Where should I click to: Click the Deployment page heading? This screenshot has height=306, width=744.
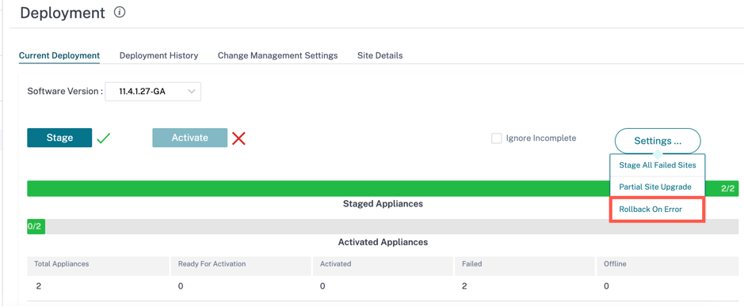[x=63, y=13]
